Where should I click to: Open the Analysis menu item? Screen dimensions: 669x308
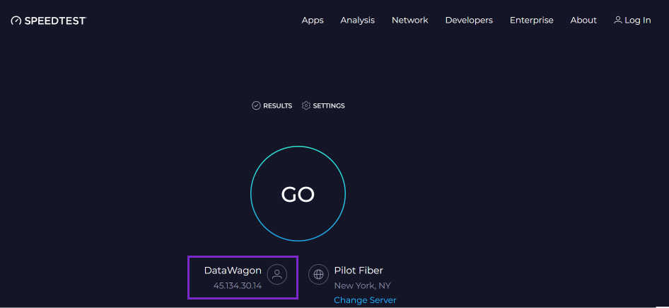(x=358, y=20)
